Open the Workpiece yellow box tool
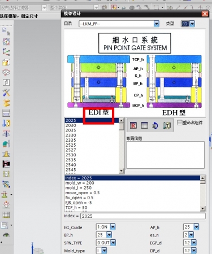Image resolution: width=212 pixels, height=254 pixels. pyautogui.click(x=6, y=62)
